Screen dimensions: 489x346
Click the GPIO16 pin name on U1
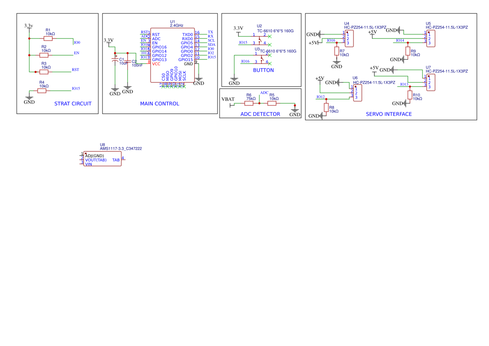tap(159, 47)
